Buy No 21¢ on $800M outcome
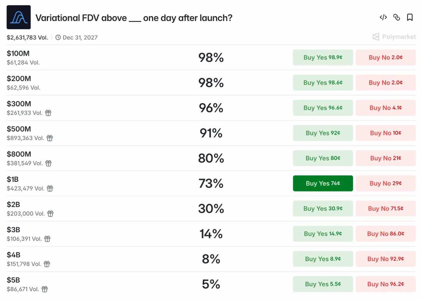422x300 pixels. [x=386, y=158]
